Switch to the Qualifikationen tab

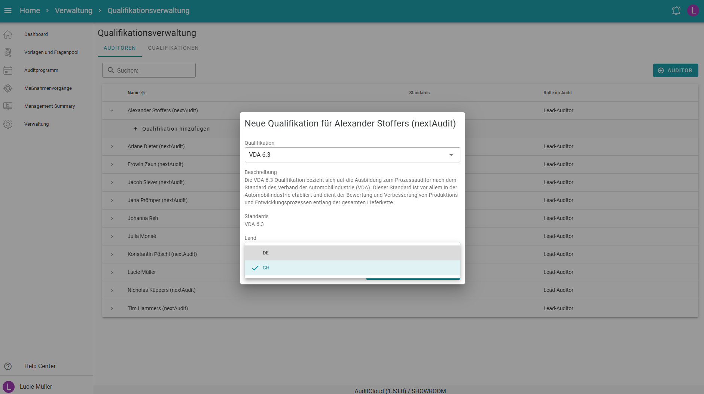click(173, 48)
